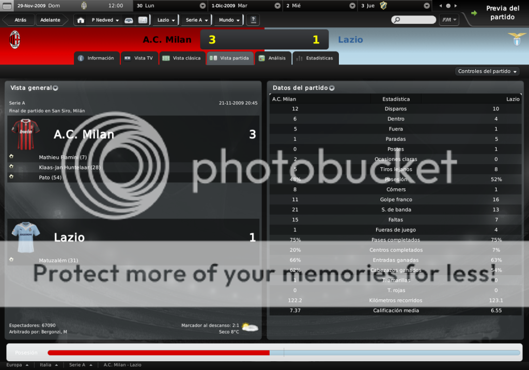This screenshot has height=370, width=529.
Task: Click the magnifier icon in the search box
Action: tap(397, 20)
